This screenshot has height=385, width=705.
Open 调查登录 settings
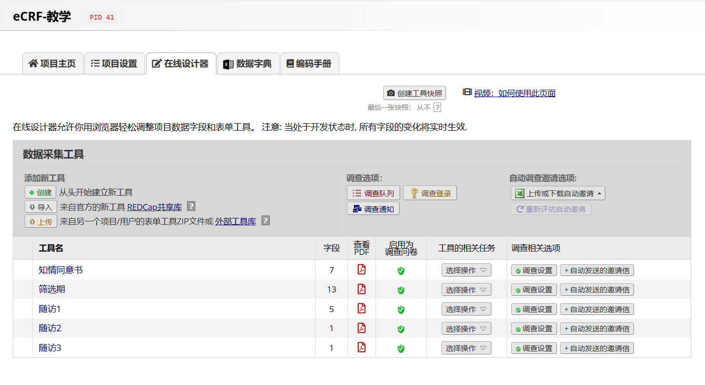pos(430,192)
